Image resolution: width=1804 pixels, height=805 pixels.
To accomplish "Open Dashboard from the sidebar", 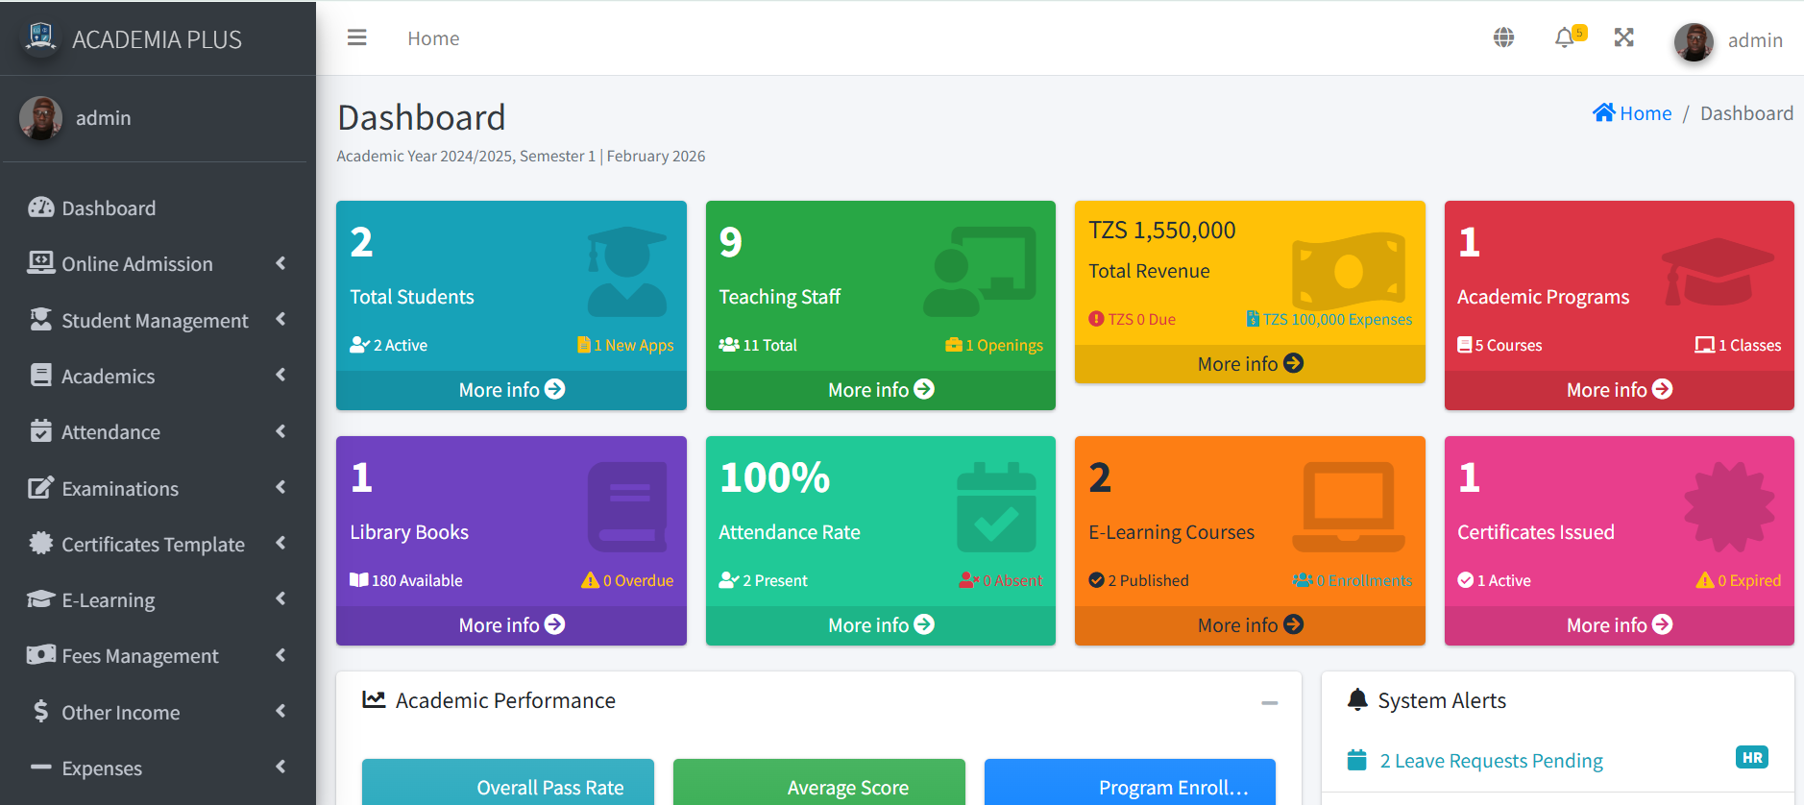I will (x=109, y=208).
